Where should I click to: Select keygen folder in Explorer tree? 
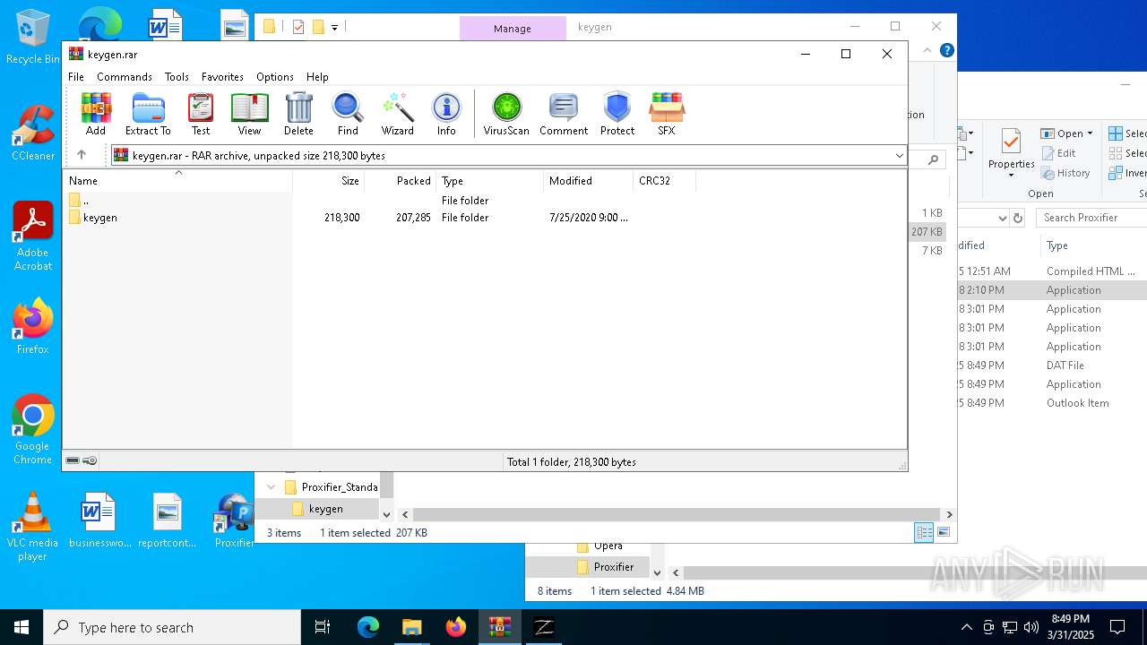(326, 509)
